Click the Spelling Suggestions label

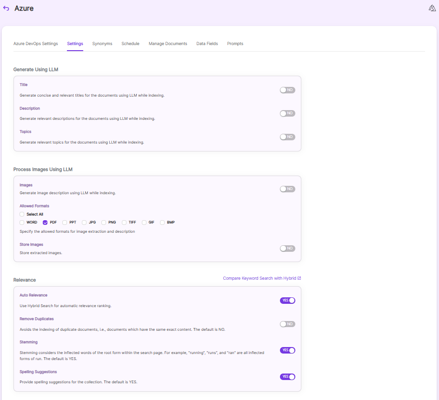point(38,372)
